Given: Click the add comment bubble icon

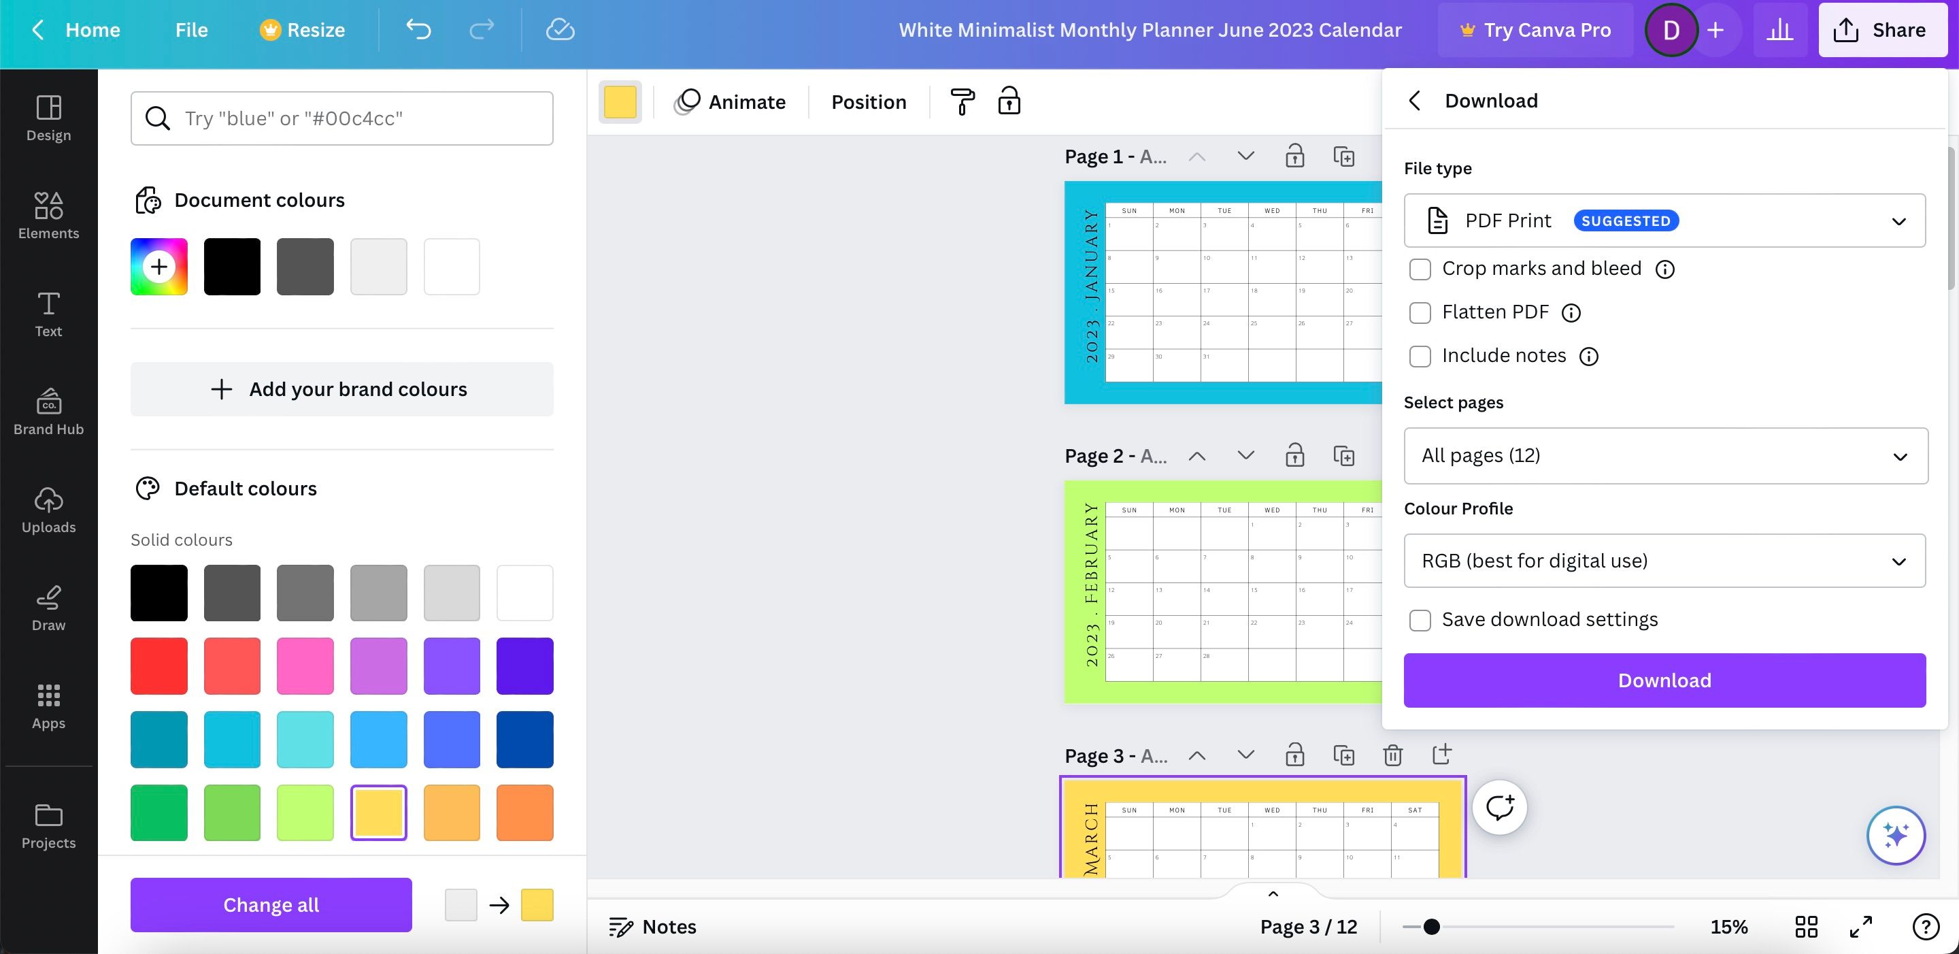Looking at the screenshot, I should pos(1500,807).
